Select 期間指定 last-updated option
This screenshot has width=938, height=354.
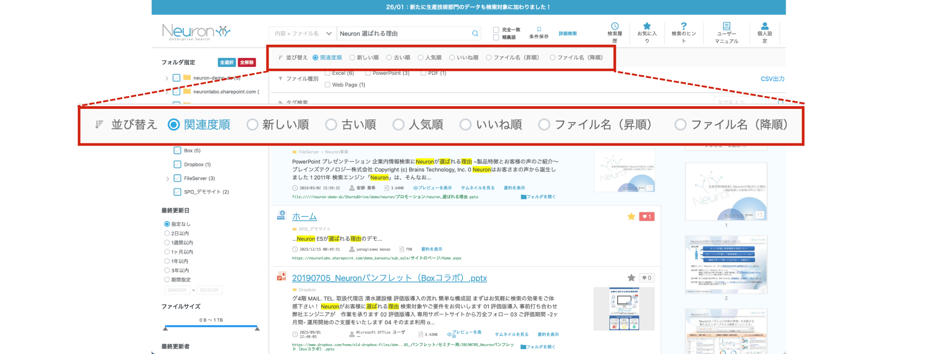click(x=167, y=280)
